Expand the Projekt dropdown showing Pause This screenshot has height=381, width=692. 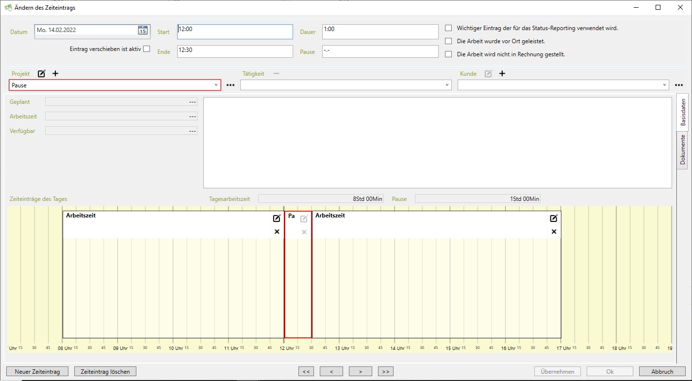tap(216, 85)
